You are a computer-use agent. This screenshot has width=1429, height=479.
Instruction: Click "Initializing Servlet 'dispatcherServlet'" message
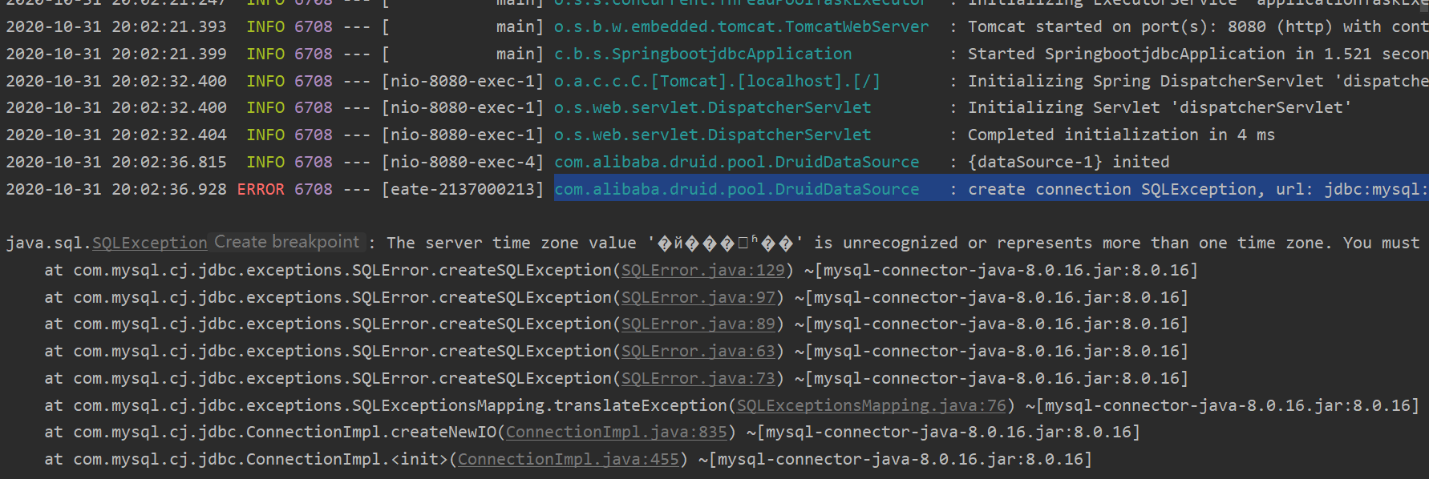1160,107
